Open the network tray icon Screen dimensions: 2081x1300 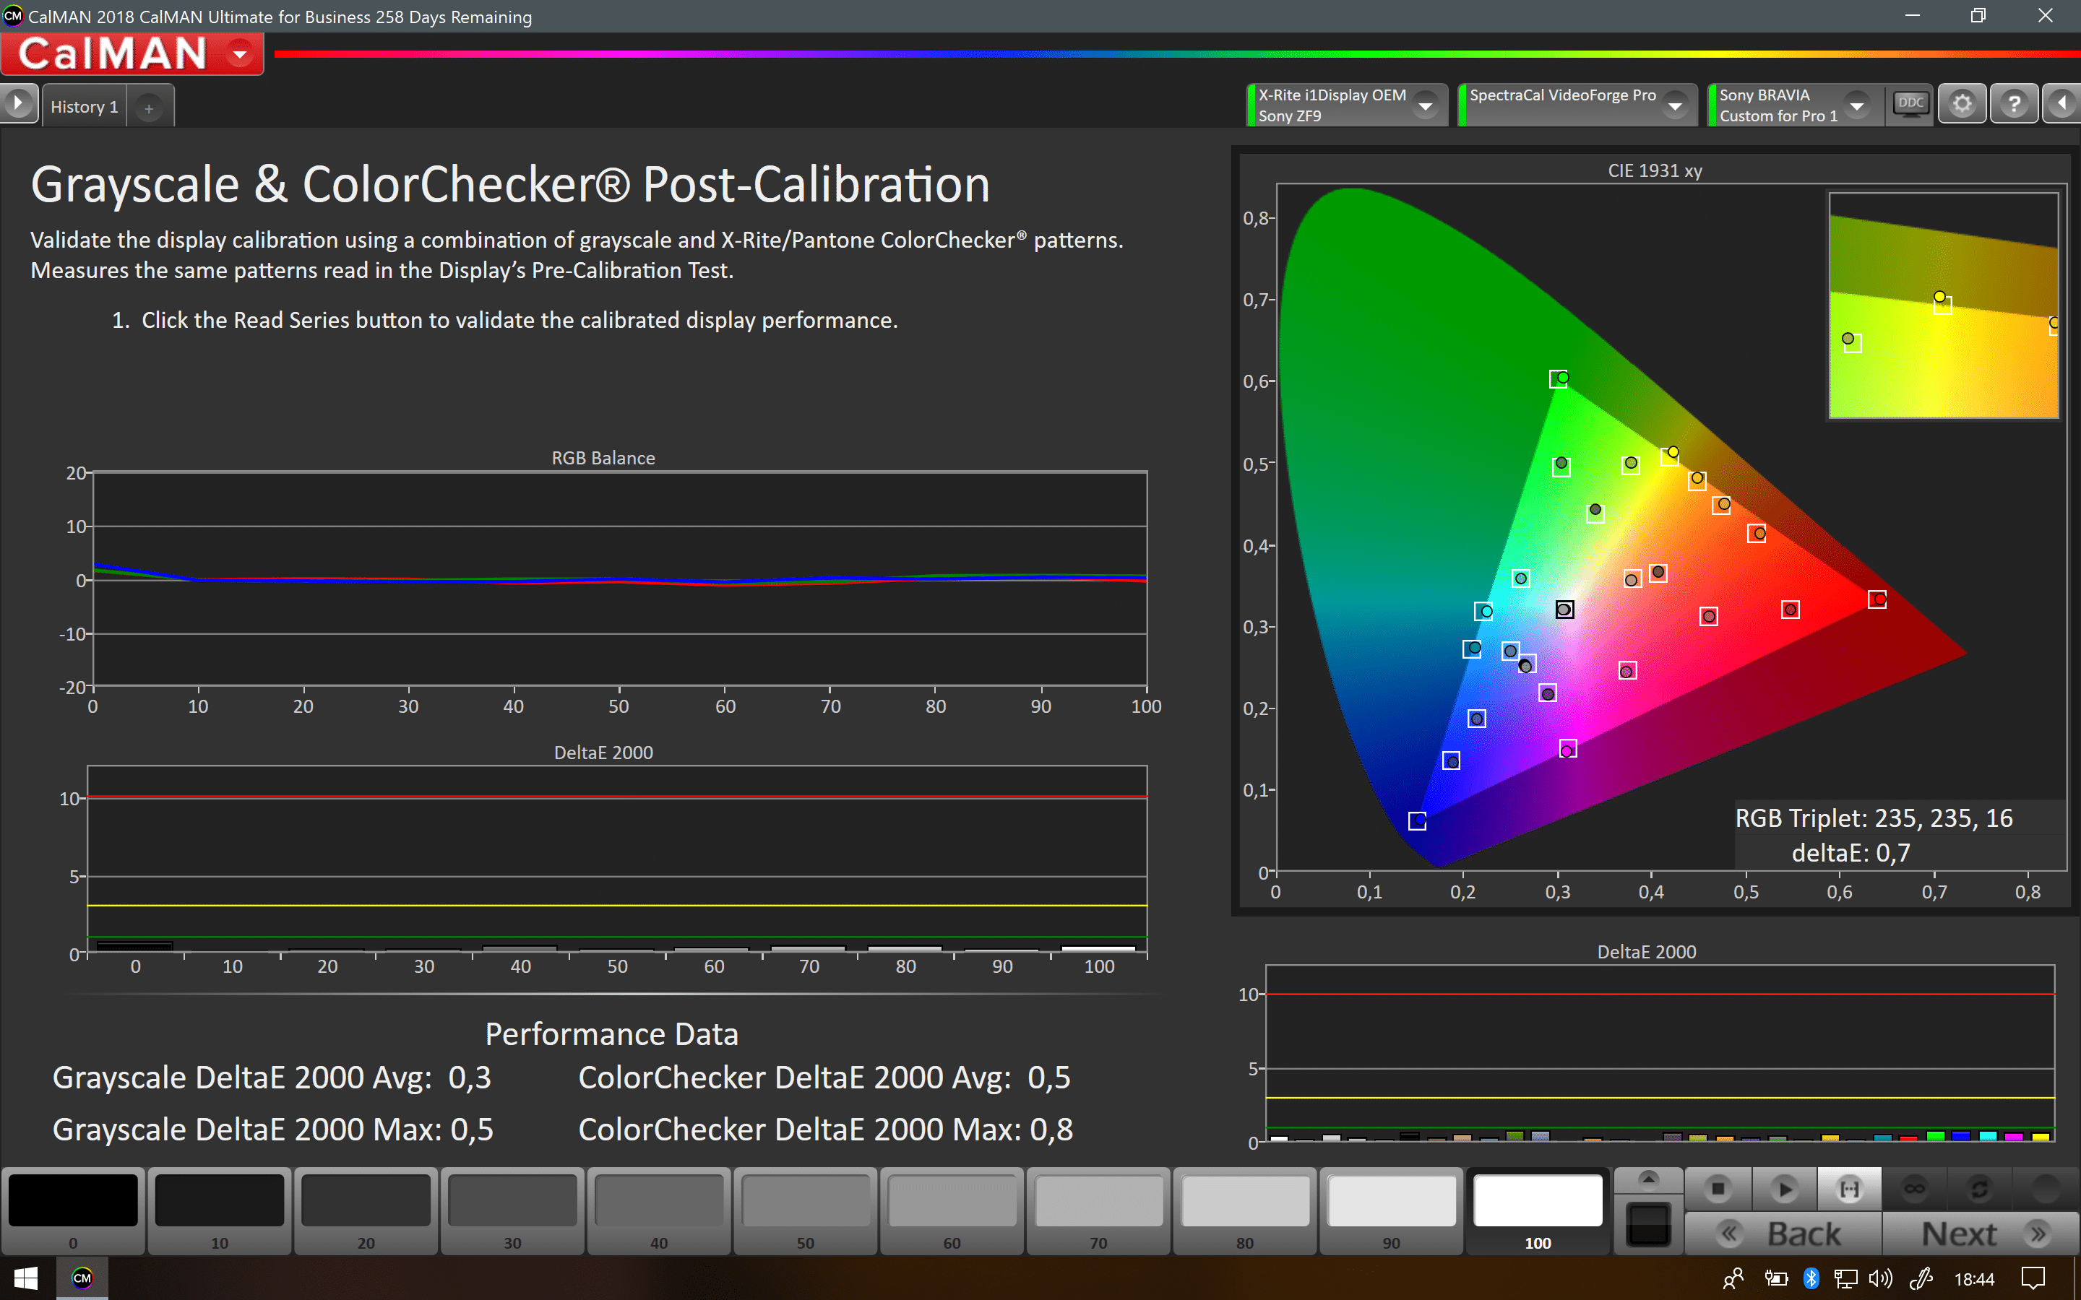click(x=1845, y=1279)
